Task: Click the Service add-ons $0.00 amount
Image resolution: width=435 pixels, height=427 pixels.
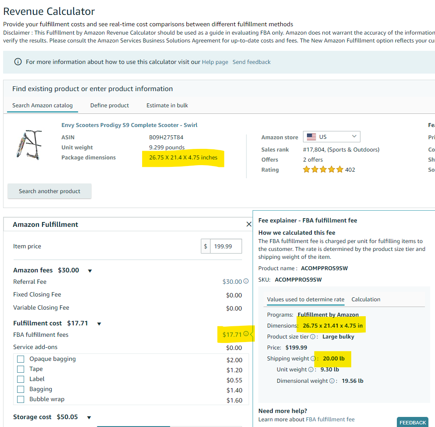Action: [x=234, y=348]
